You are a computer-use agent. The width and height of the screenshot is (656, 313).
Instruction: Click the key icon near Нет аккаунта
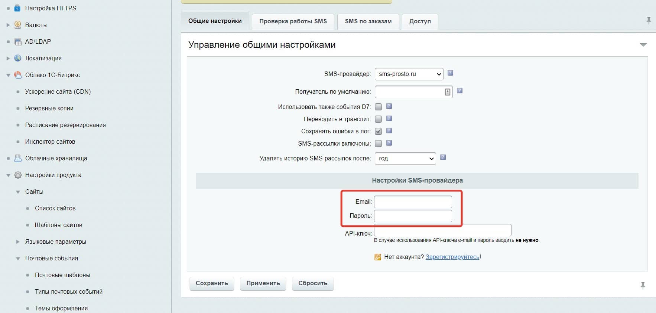[378, 257]
